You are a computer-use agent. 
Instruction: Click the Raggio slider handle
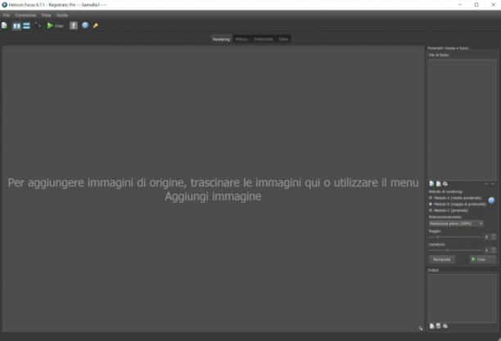tap(438, 237)
